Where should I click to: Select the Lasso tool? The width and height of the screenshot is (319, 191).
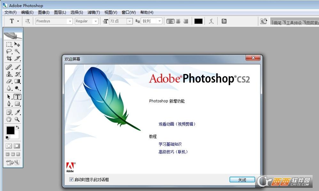[9, 51]
